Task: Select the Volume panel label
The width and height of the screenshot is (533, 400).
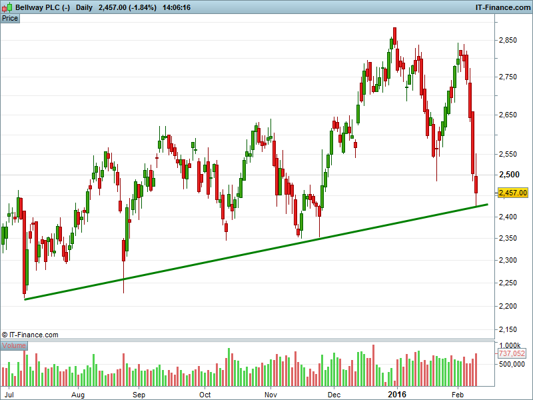Action: [14, 345]
